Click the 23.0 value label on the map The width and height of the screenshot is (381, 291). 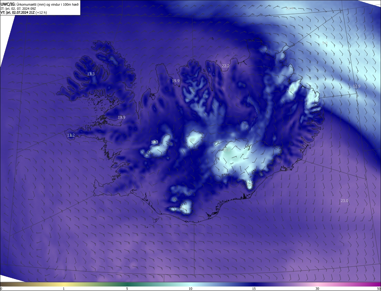344,201
